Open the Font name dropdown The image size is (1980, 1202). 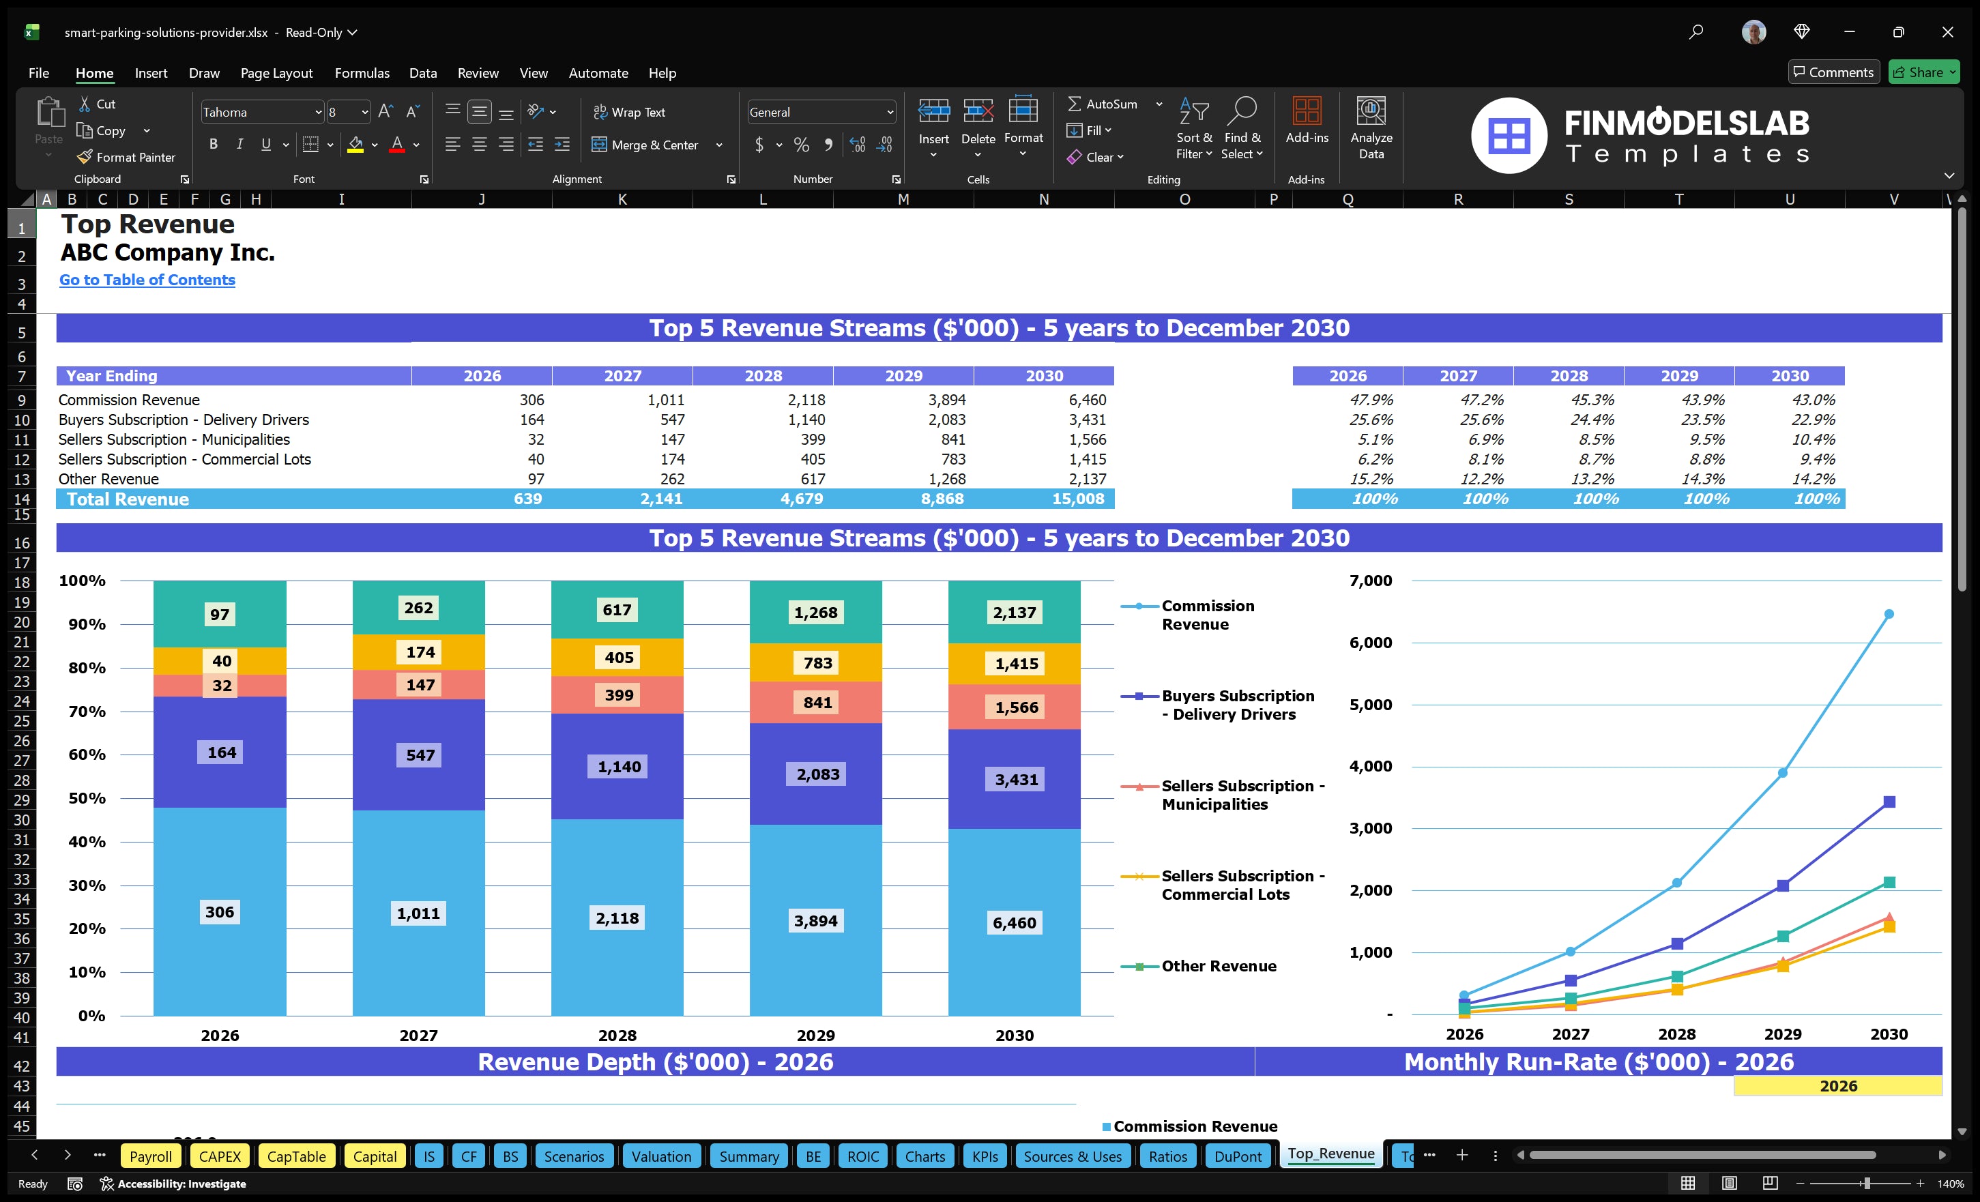(317, 112)
